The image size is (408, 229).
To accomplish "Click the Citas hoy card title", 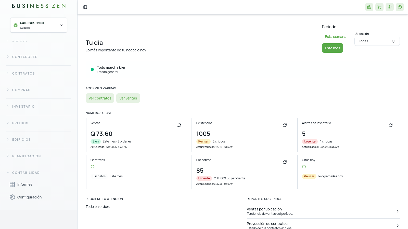I will (309, 160).
